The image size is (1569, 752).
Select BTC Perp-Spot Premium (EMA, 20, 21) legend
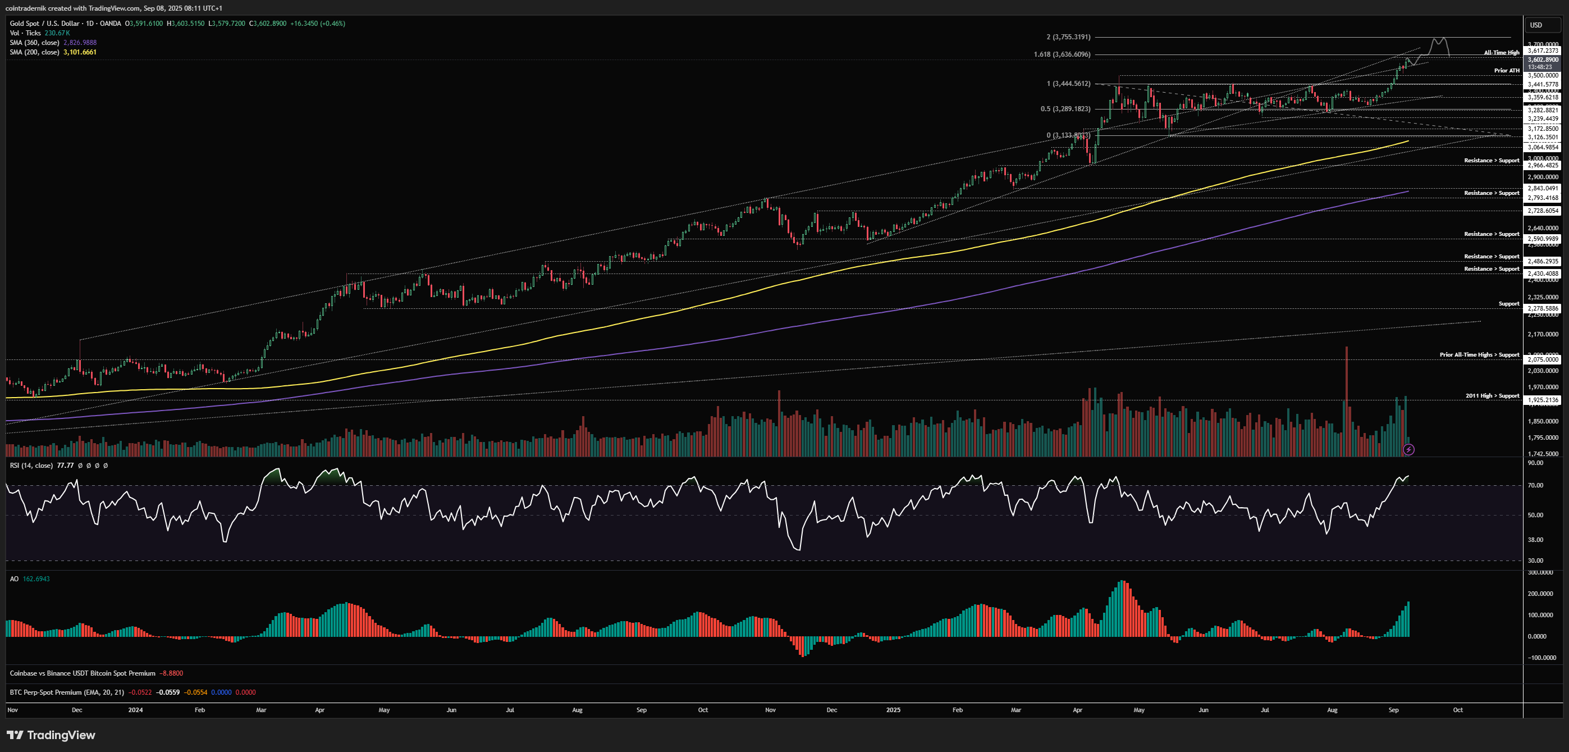pyautogui.click(x=67, y=692)
